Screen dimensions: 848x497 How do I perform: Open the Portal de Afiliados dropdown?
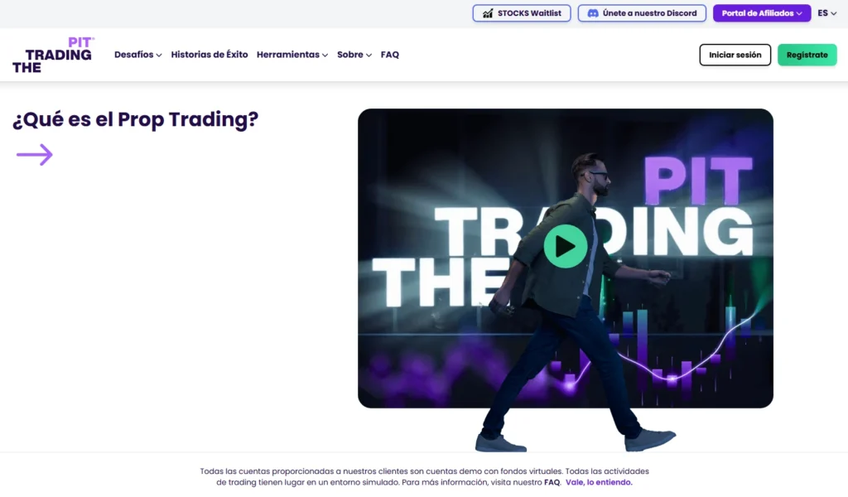[x=762, y=13]
